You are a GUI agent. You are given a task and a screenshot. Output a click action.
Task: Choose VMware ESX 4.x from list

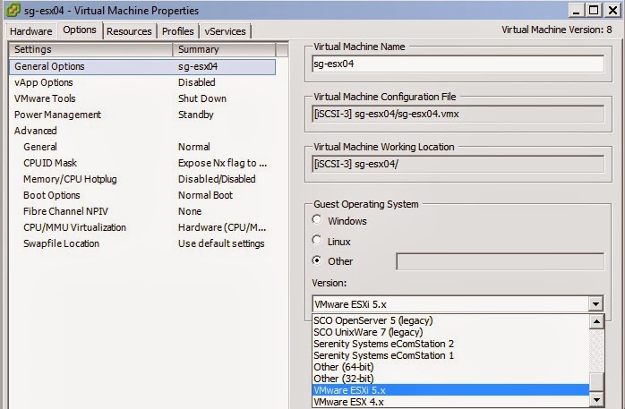tap(450, 402)
